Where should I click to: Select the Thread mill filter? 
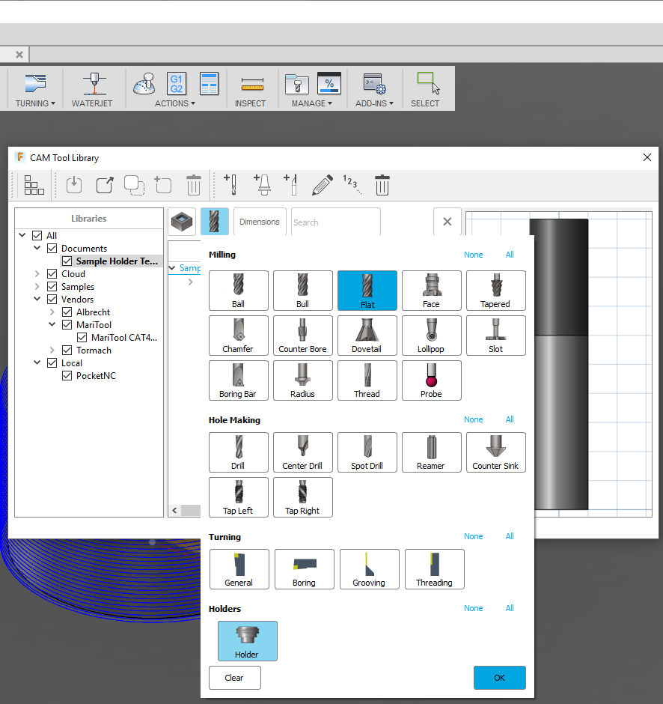click(367, 380)
